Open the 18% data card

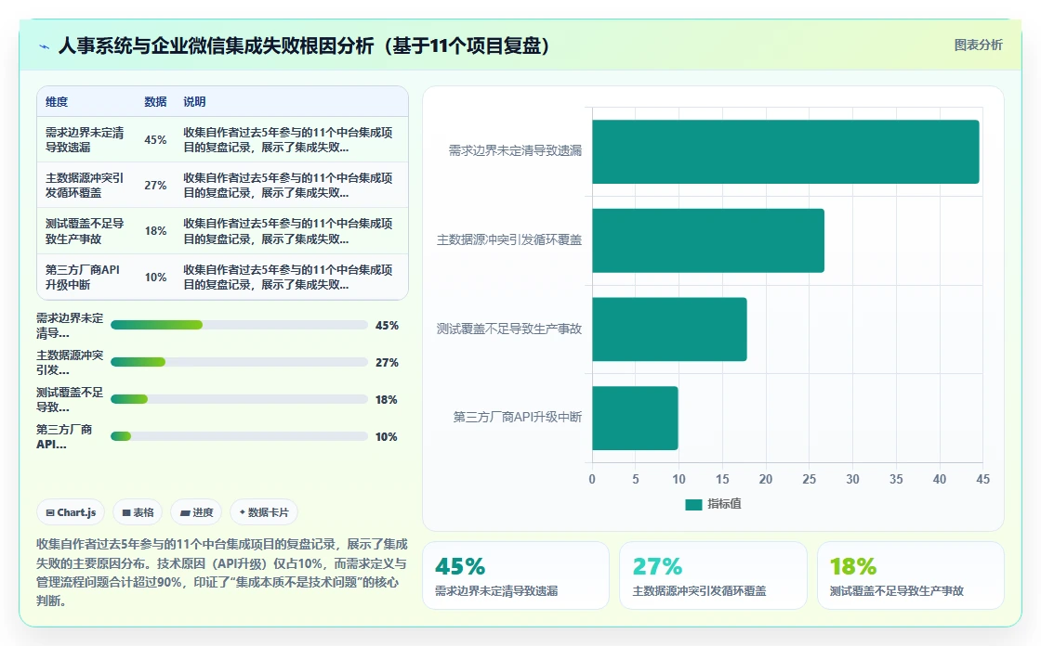pos(910,575)
